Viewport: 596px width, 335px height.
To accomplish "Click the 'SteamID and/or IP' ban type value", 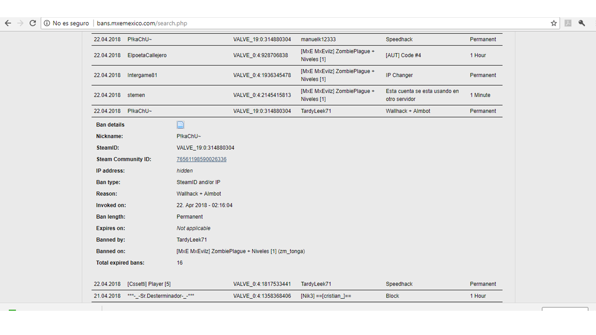I will [198, 182].
